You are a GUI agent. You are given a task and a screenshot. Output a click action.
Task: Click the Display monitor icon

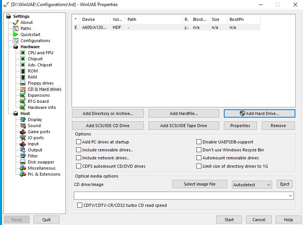(x=23, y=120)
